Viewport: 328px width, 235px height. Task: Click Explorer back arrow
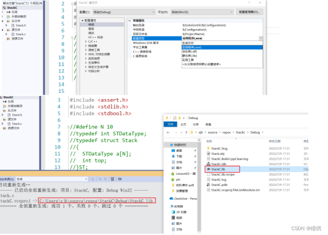[168, 132]
